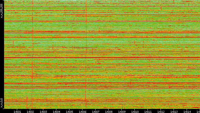Viewport: 200px width, 113px height.
Task: Select the 14:10 time axis label
Action: coord(135,112)
